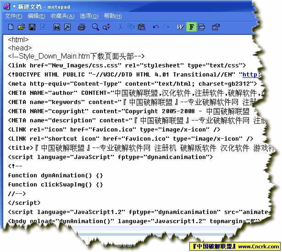Click the META name="keywords" line
The width and height of the screenshot is (282, 252).
[133, 102]
